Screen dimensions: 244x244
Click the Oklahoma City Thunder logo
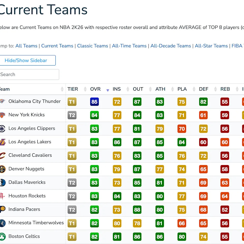pos(3,101)
